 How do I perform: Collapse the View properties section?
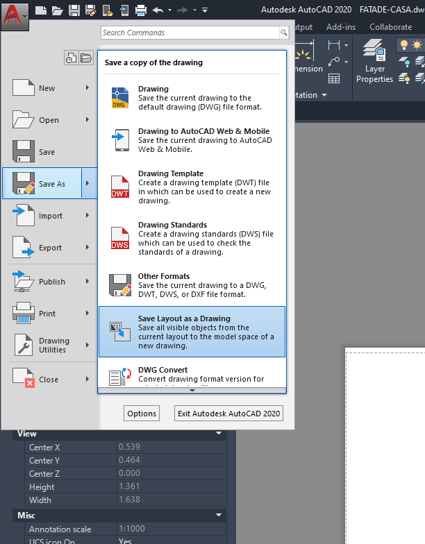pyautogui.click(x=219, y=433)
